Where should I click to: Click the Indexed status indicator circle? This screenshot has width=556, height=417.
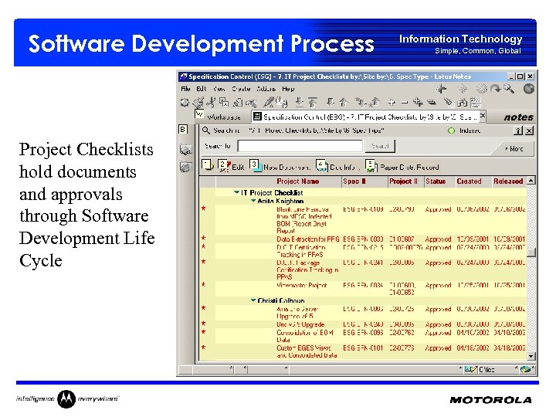click(452, 131)
